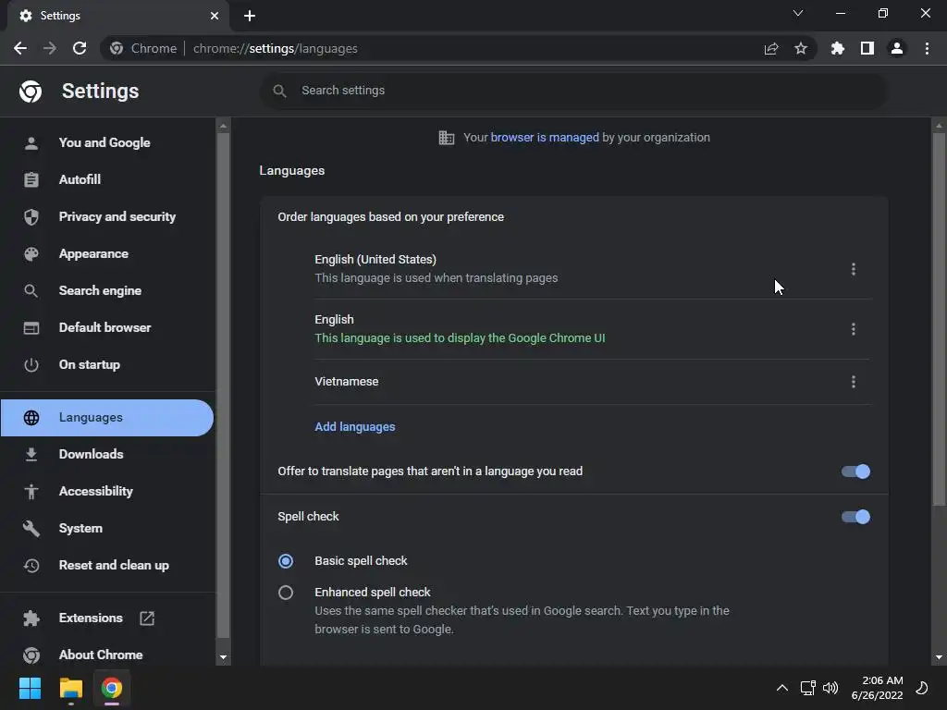Show hidden system tray icons
The width and height of the screenshot is (947, 710).
coord(781,688)
